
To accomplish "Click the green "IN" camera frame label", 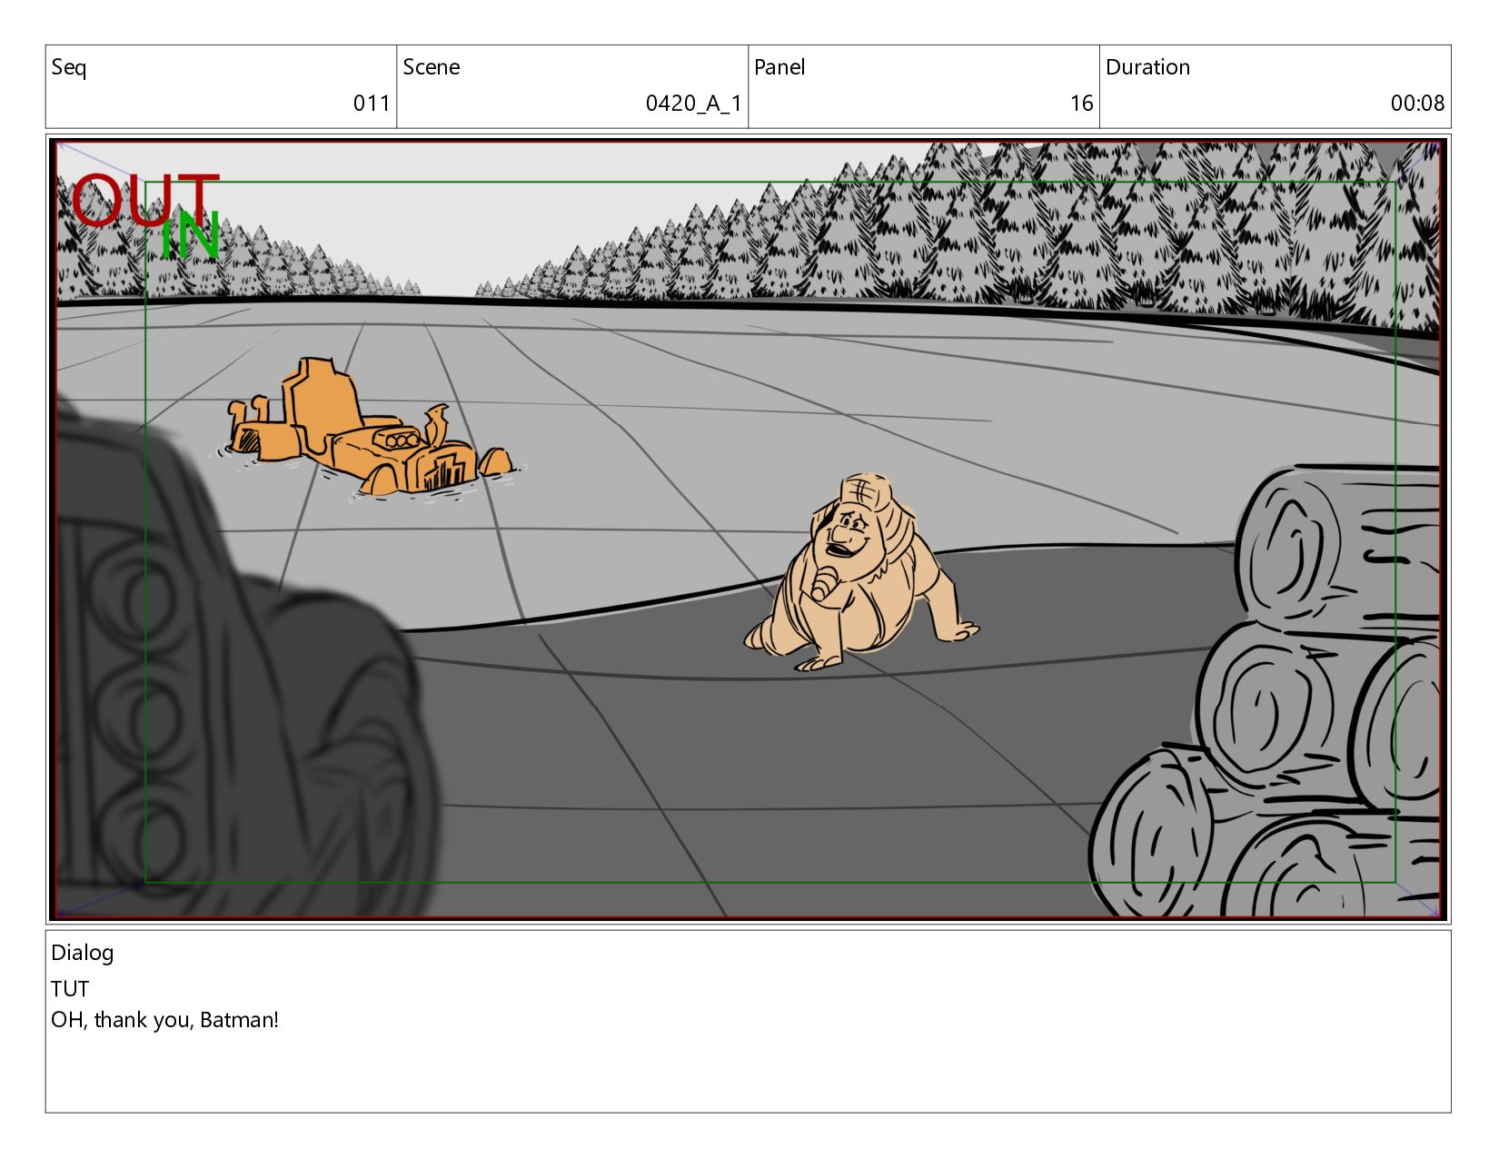I will (191, 236).
